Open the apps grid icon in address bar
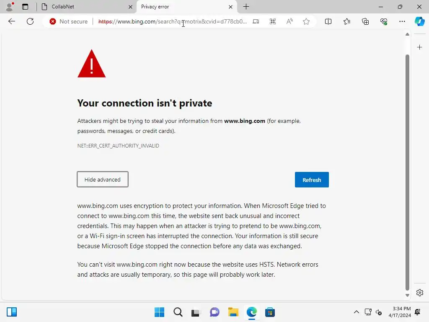Screen dimensions: 429x322 click(x=273, y=21)
